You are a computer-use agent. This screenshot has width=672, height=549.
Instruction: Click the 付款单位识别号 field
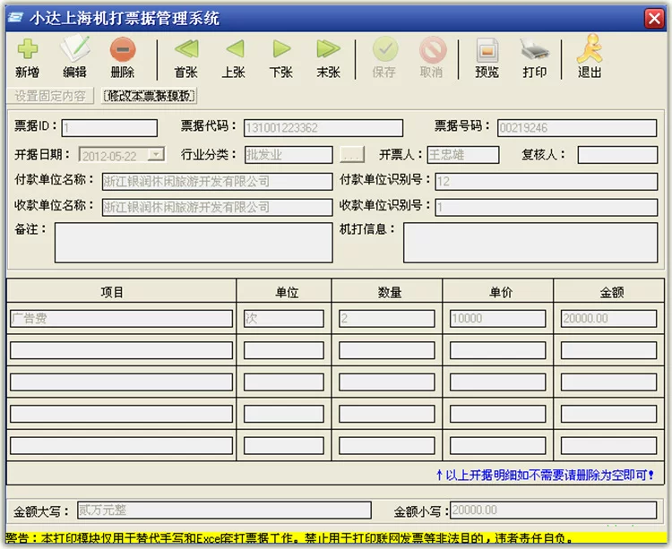pos(547,181)
